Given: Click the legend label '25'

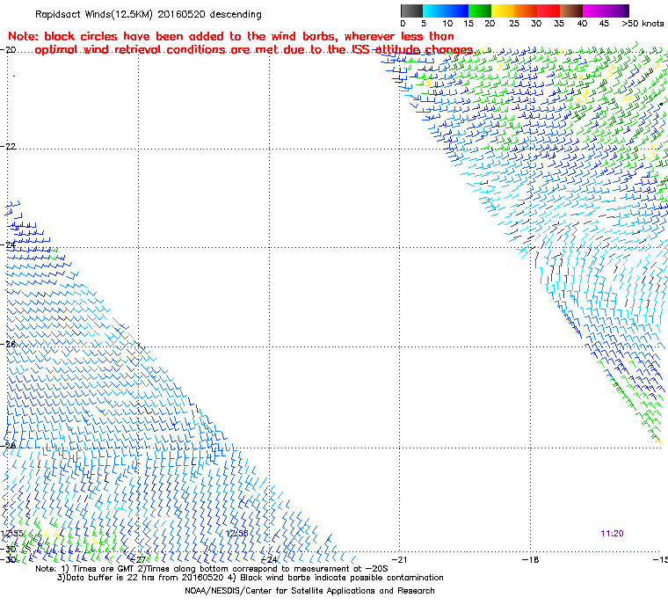Looking at the screenshot, I should point(514,24).
